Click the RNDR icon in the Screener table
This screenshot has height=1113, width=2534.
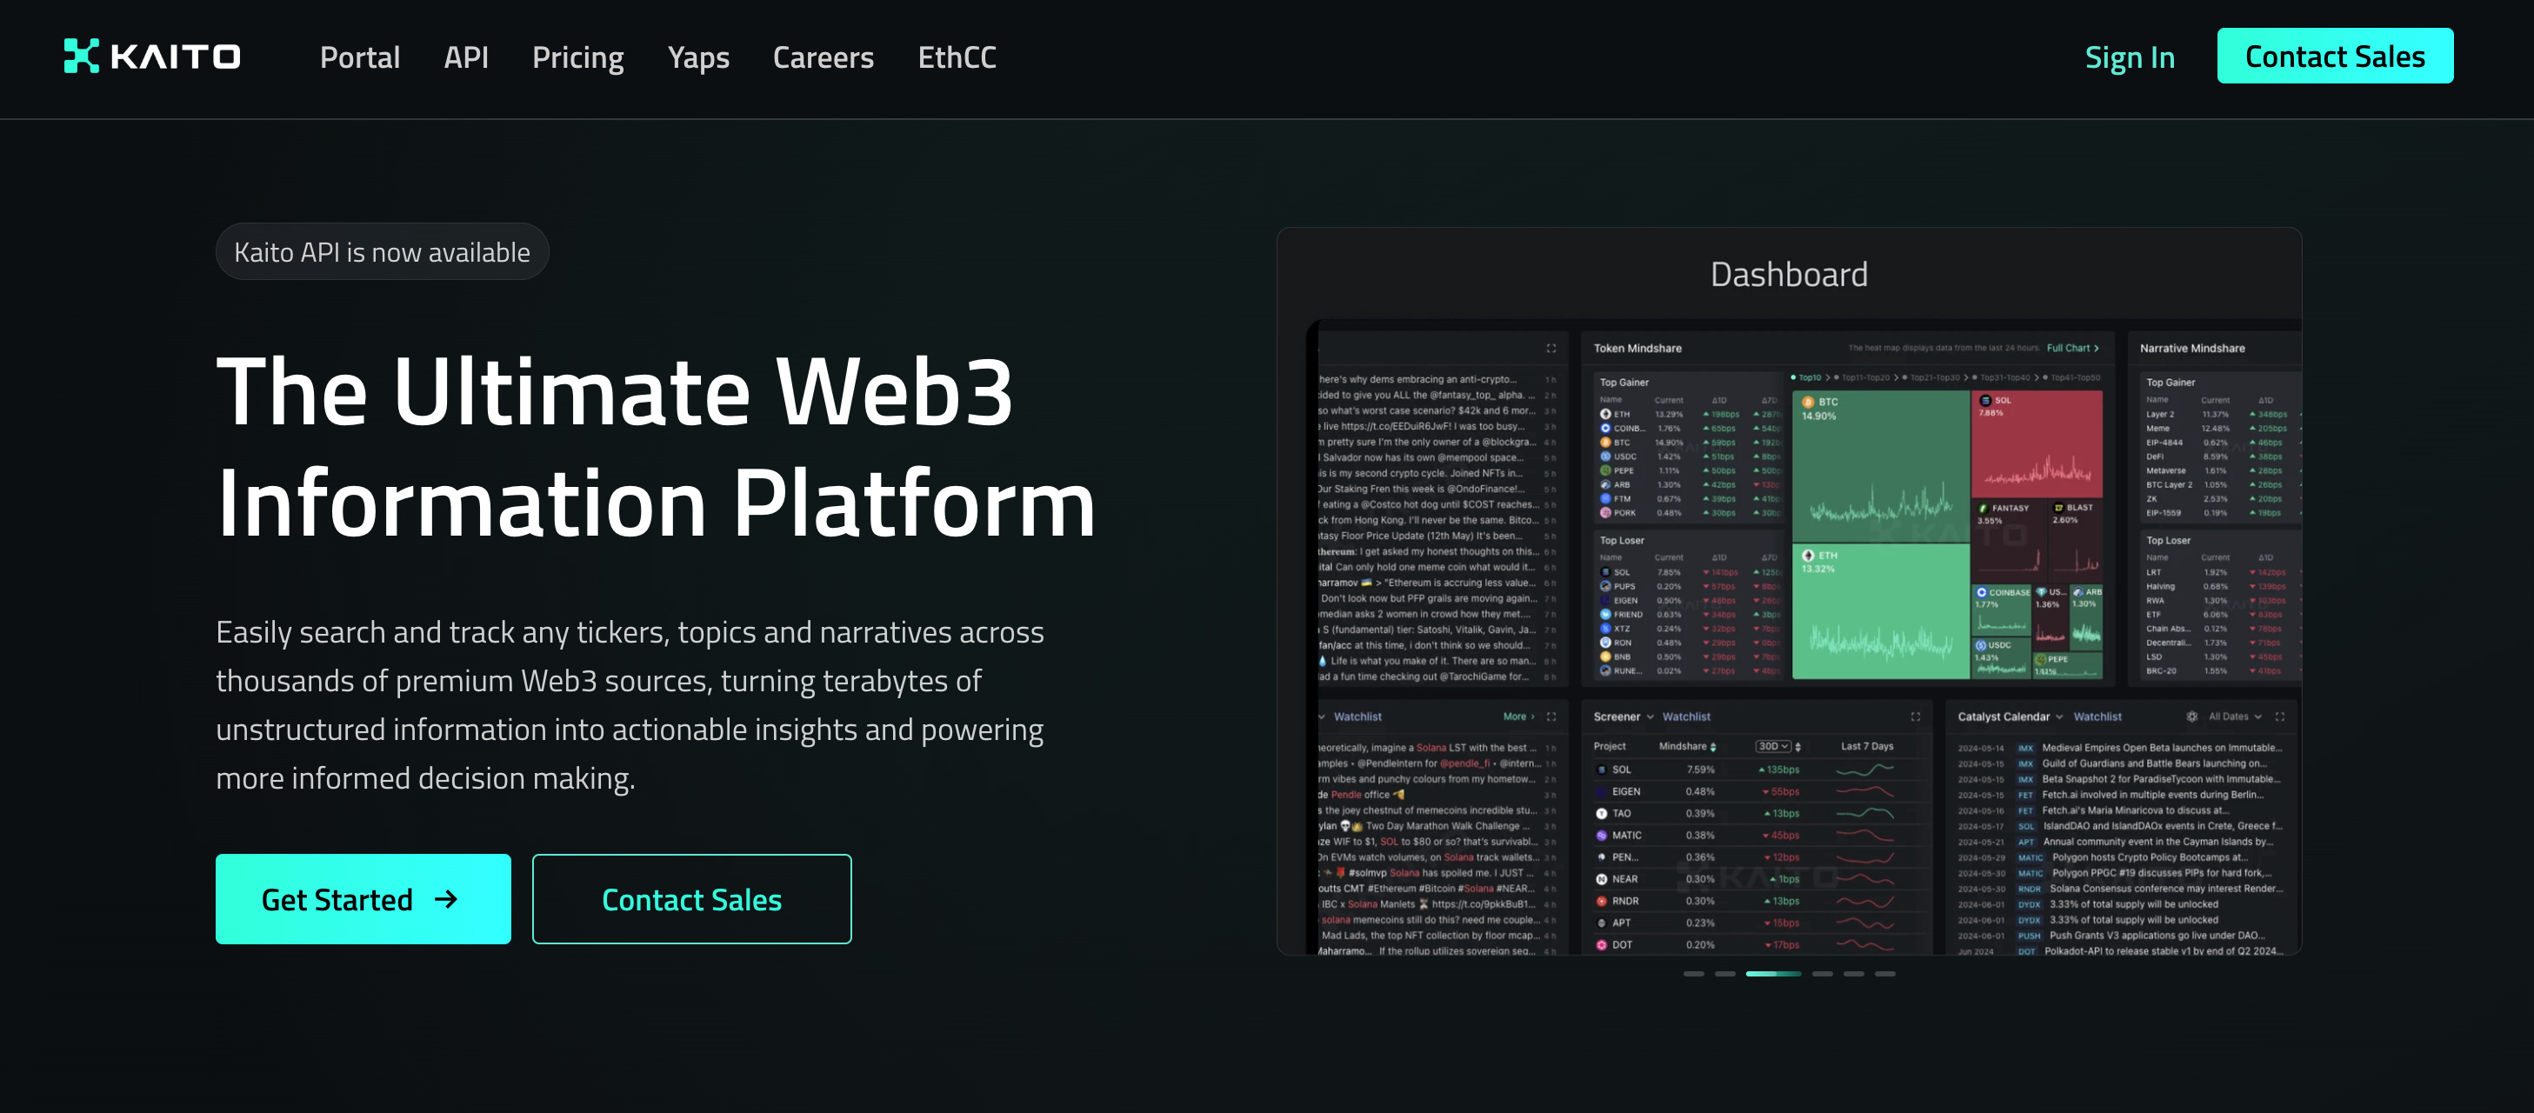click(1602, 901)
